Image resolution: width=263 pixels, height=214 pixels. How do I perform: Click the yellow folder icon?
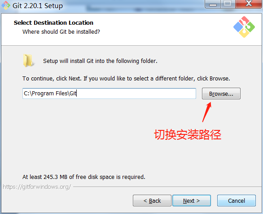tap(29, 61)
